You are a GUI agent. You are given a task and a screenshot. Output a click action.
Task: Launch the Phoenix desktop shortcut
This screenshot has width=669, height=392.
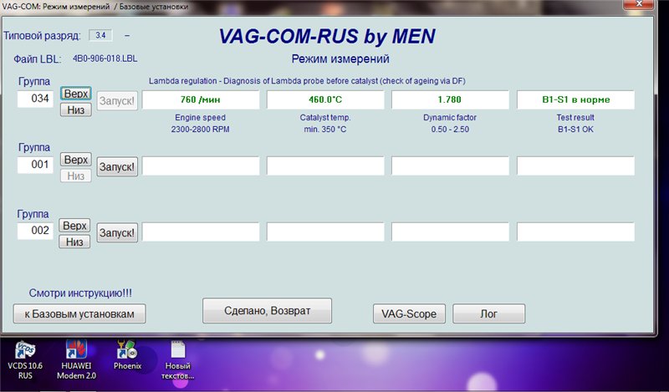click(127, 355)
